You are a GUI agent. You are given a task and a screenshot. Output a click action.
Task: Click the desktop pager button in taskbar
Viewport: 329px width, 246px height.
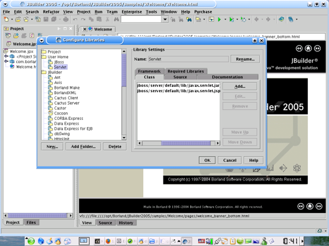click(84, 241)
